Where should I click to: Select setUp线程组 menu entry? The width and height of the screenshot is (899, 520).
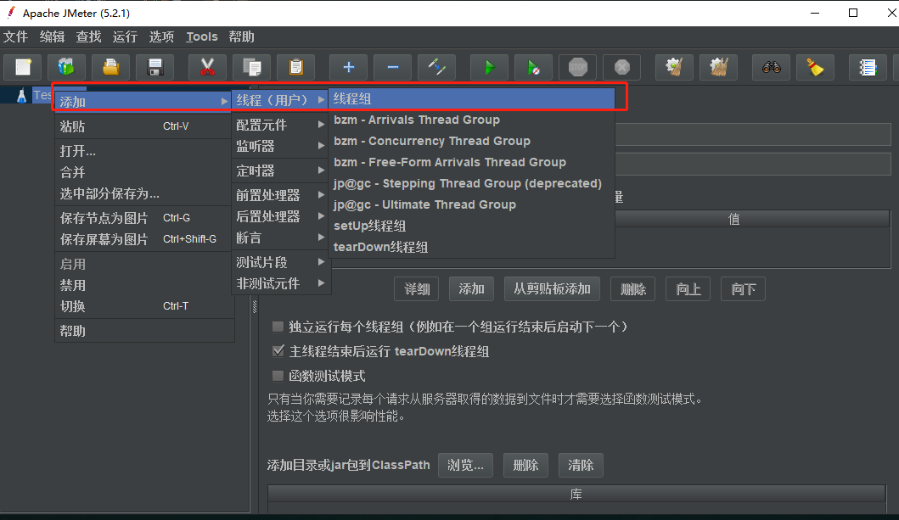coord(471,226)
